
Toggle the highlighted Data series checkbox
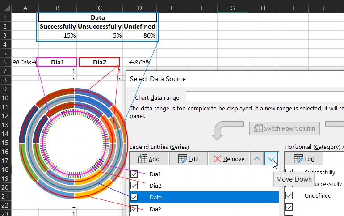(x=134, y=197)
